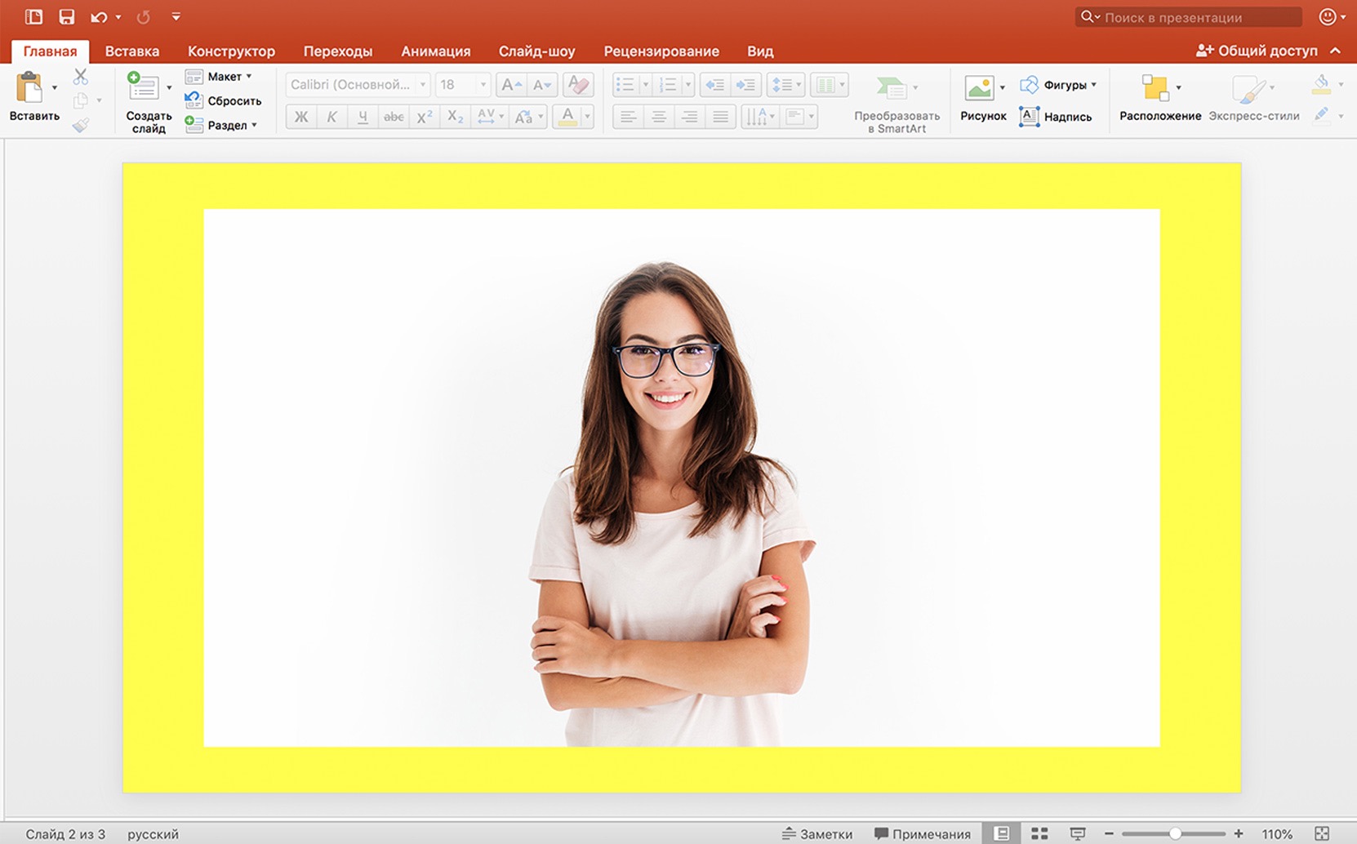Toggle strikethrough formatting (abc)
This screenshot has height=844, width=1357.
click(x=394, y=117)
